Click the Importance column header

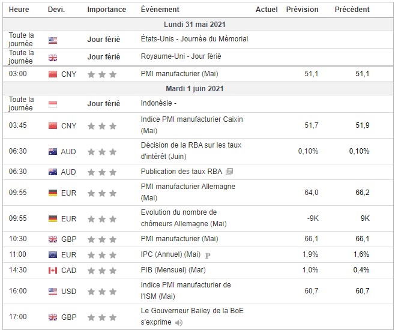106,10
